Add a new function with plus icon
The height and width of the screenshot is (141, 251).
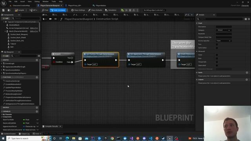(37, 78)
